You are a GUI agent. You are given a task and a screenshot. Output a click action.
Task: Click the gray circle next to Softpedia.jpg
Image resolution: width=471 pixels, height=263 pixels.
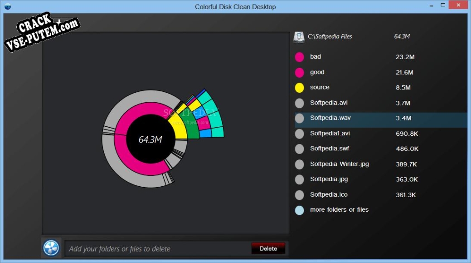(x=300, y=179)
